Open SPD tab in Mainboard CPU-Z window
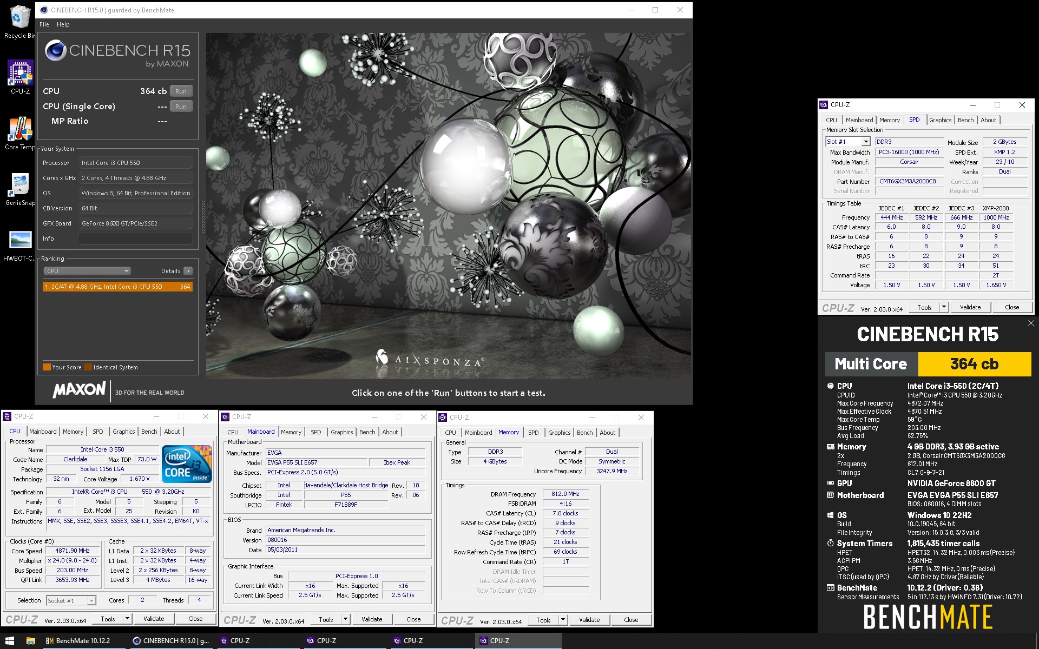Screen dimensions: 1039x649 coord(316,432)
